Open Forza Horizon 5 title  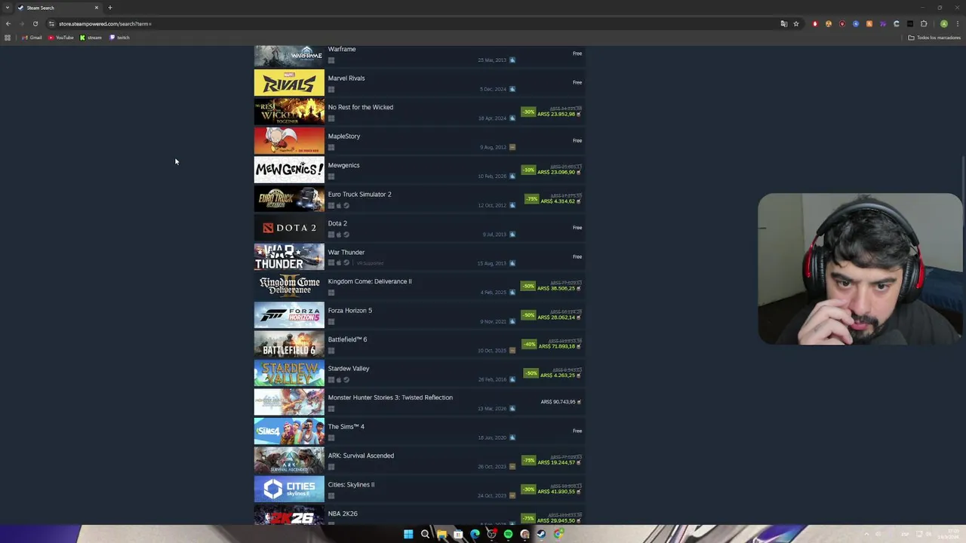coord(349,311)
